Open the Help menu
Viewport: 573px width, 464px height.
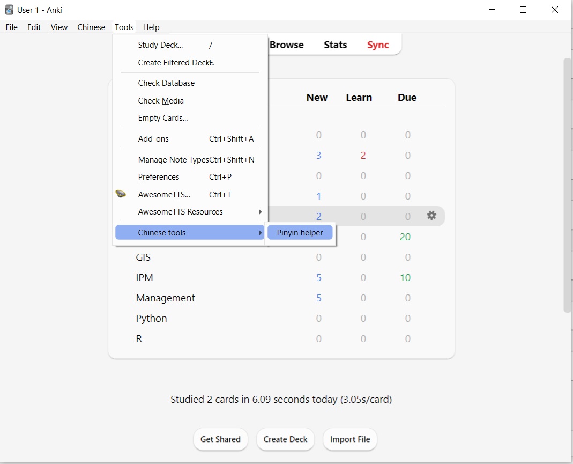click(x=151, y=27)
